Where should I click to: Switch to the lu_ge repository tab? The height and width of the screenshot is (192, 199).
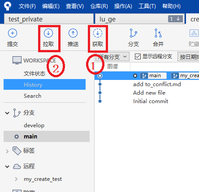click(x=140, y=19)
